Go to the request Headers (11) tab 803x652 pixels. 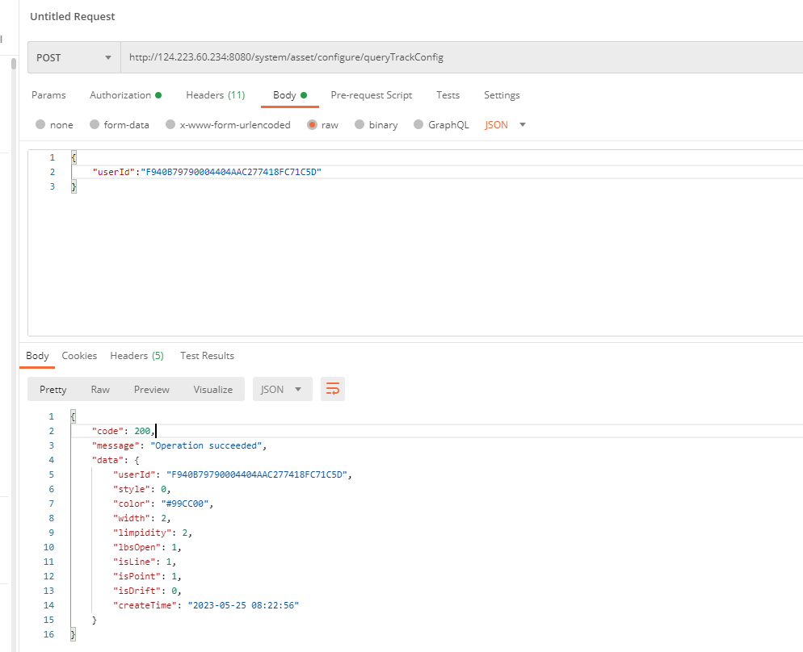(x=215, y=95)
